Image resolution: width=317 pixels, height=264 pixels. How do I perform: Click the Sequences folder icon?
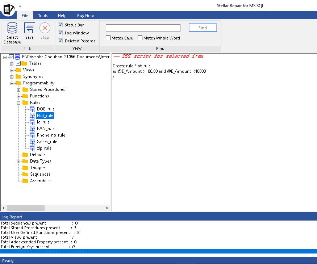25,174
